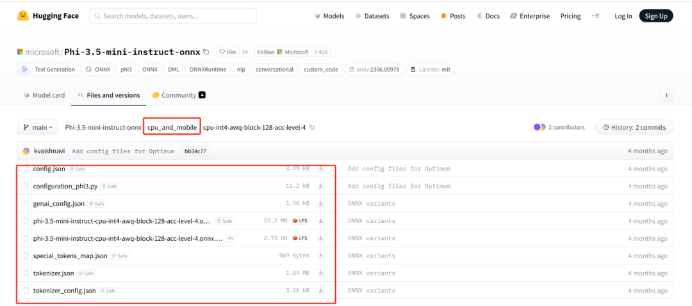Image resolution: width=692 pixels, height=306 pixels.
Task: Click the Hugging Face logo
Action: [48, 16]
